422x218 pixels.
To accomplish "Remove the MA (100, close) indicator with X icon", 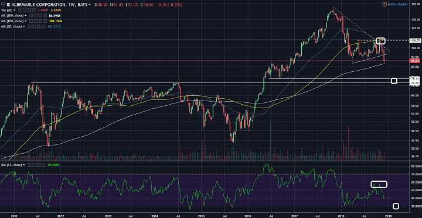I will [45, 21].
